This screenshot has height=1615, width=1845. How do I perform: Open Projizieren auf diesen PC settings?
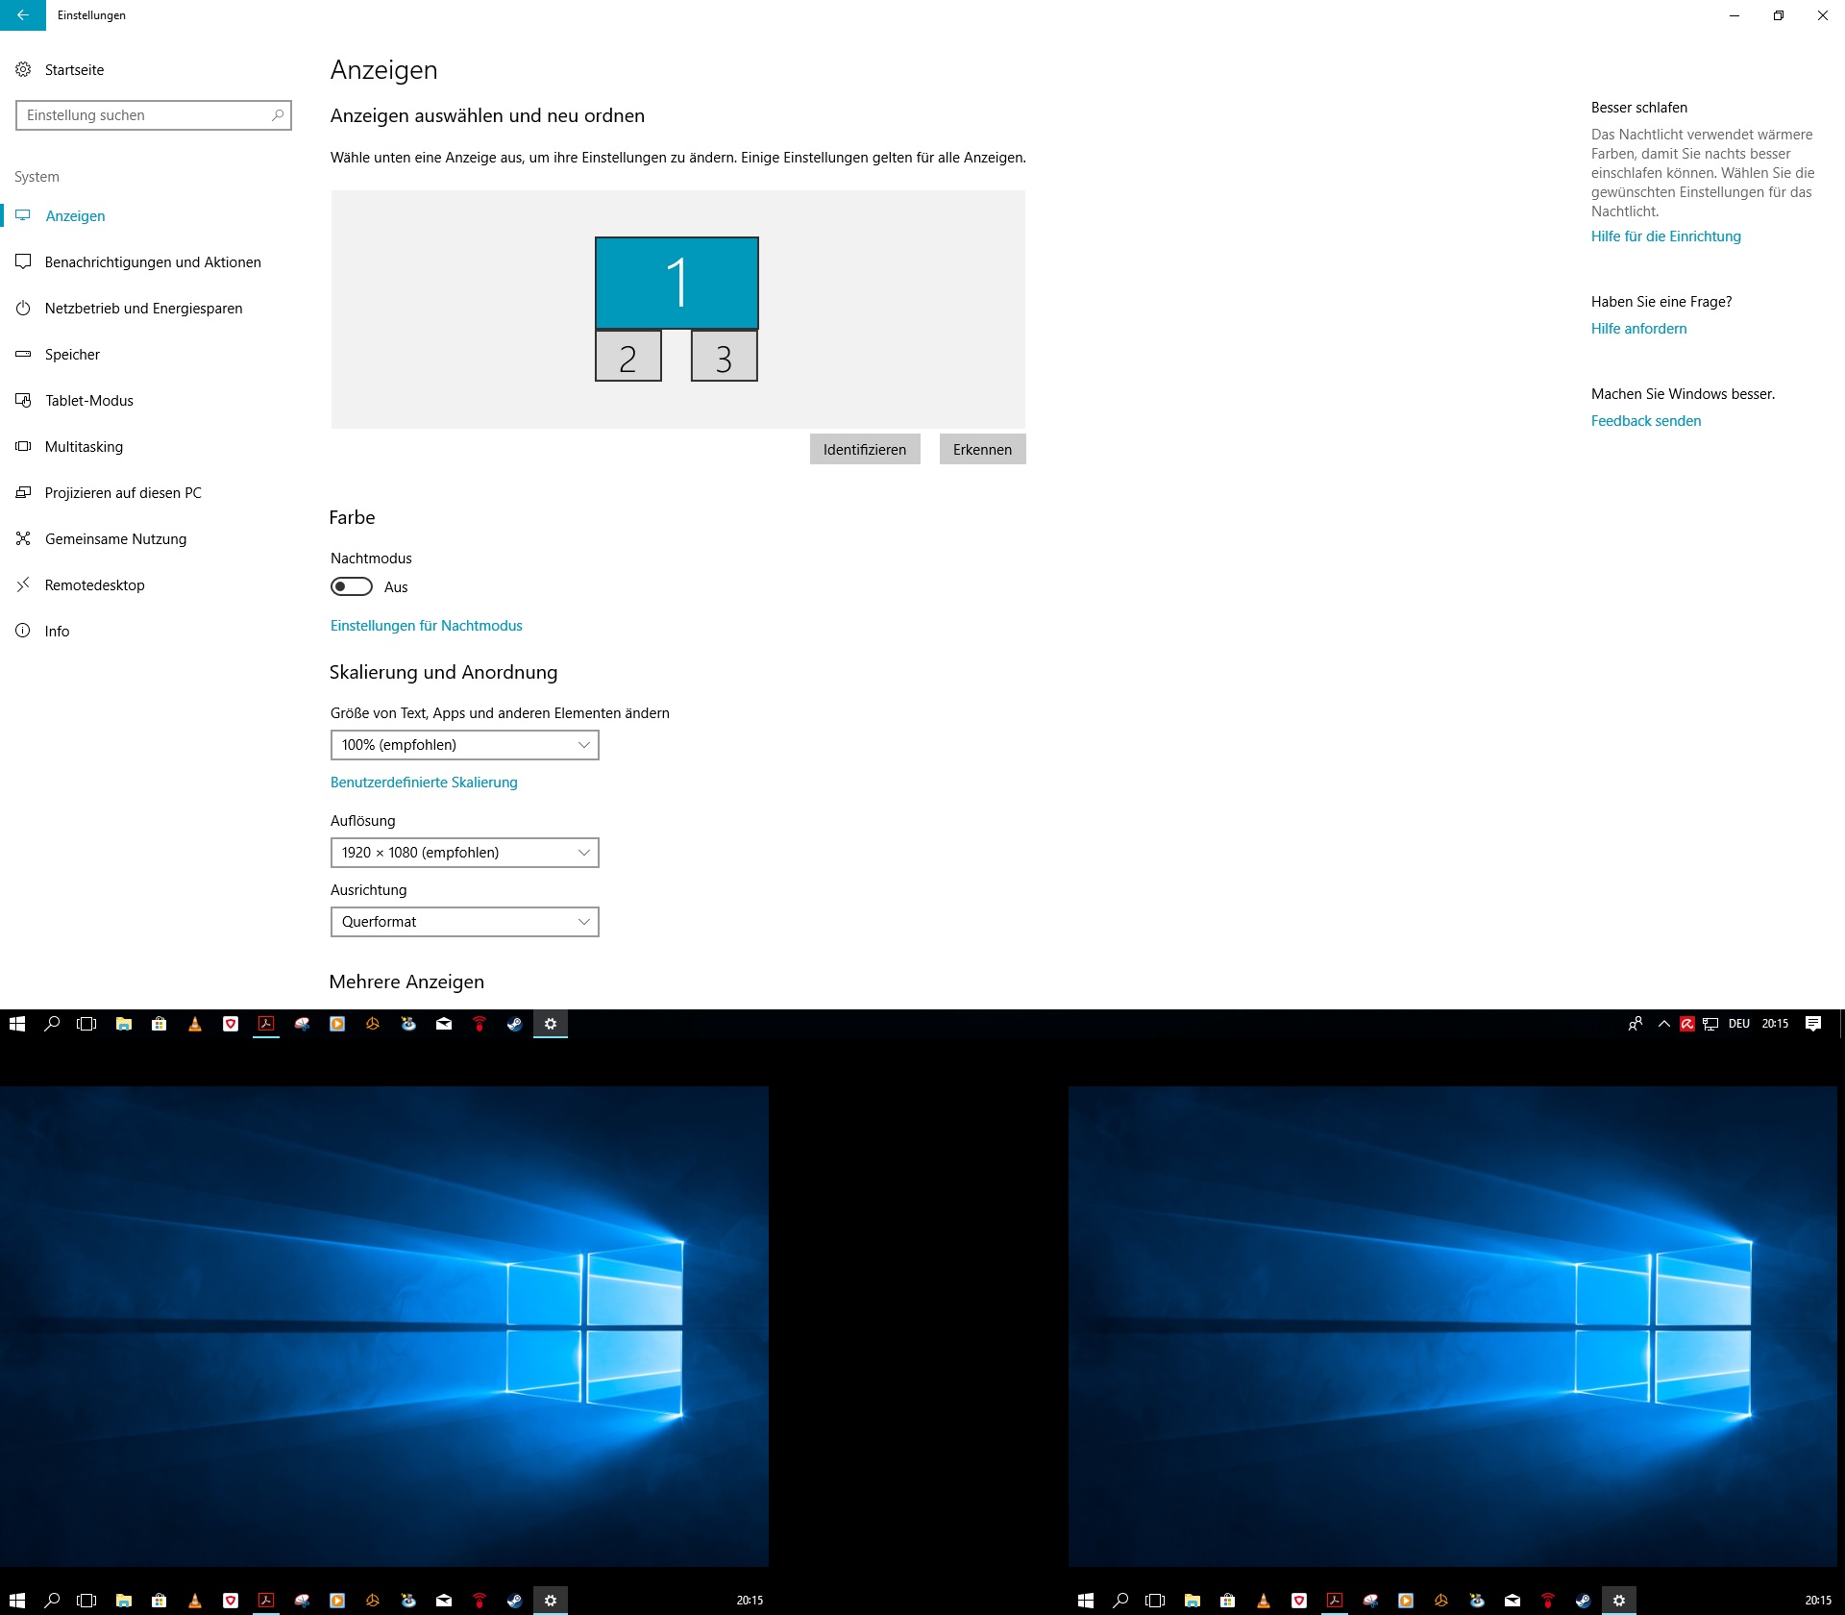pos(123,492)
